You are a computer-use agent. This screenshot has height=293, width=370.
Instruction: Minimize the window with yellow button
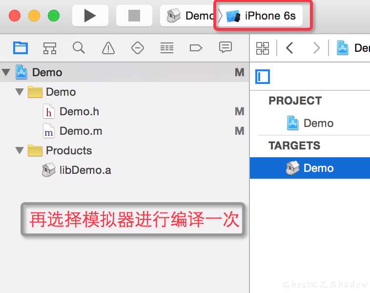34,16
